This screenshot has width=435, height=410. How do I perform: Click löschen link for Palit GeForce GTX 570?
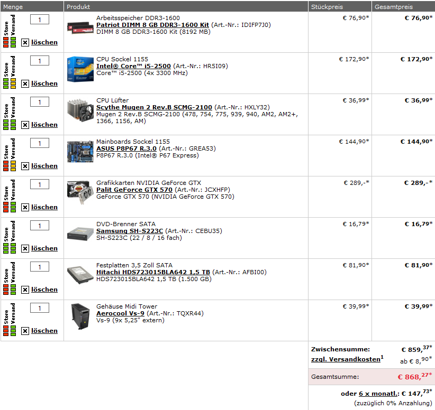click(44, 207)
